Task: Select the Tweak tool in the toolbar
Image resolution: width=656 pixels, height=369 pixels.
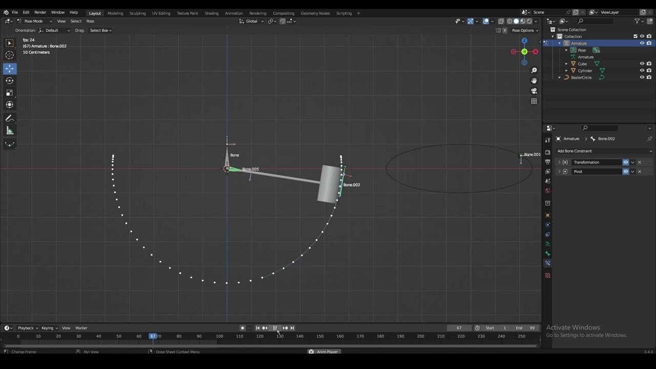Action: coord(9,43)
